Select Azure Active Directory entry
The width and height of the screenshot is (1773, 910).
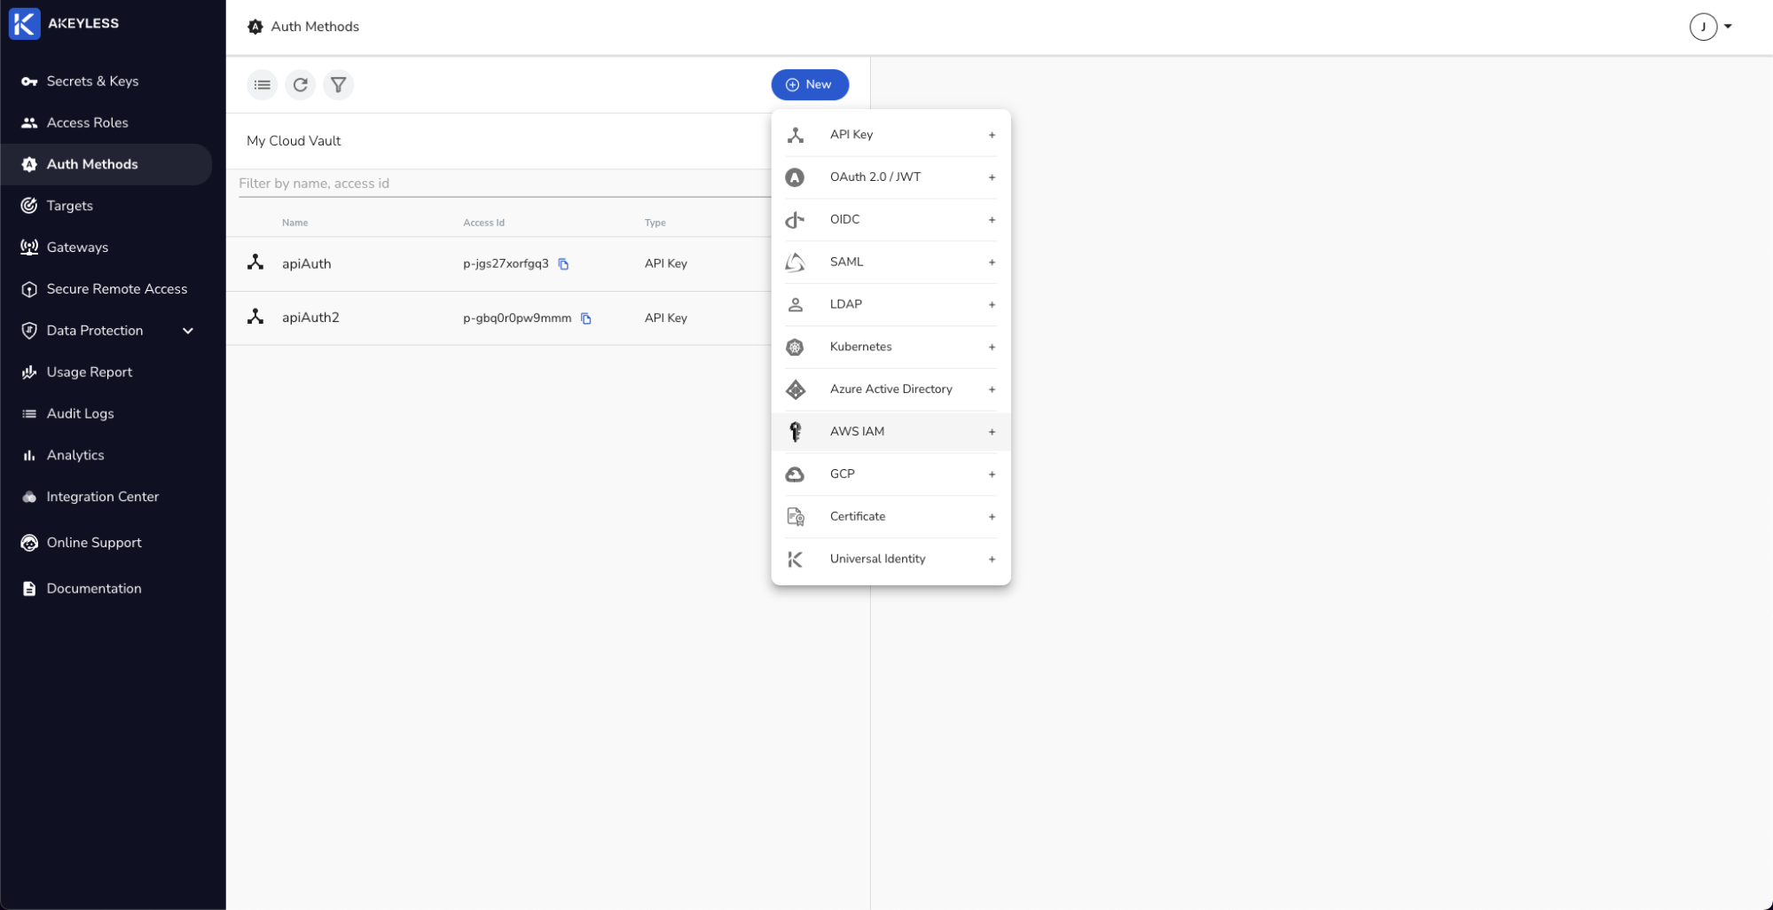[890, 389]
